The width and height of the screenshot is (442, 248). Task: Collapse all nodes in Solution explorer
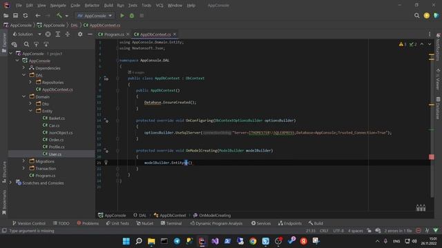tap(68, 34)
